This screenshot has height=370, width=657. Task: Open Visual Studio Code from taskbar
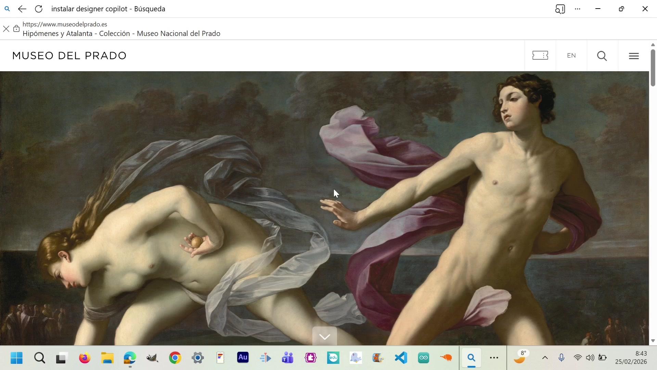401,358
